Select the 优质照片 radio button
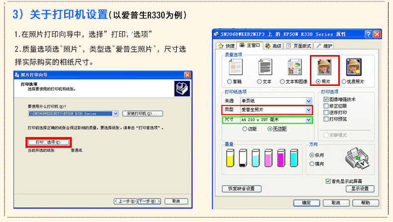The width and height of the screenshot is (393, 222). [344, 81]
